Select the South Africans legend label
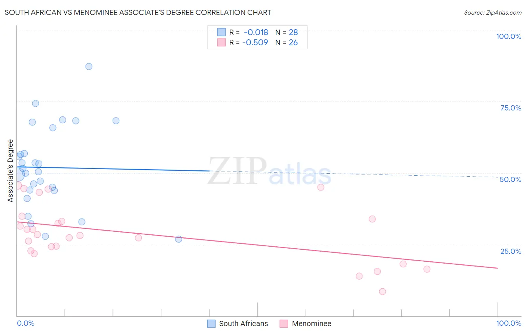This screenshot has width=526, height=334. 244,324
